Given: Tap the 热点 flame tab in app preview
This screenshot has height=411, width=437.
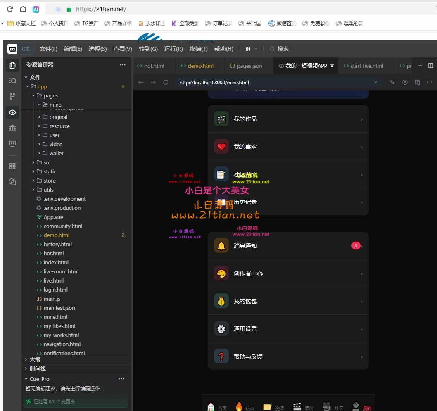Looking at the screenshot, I should [245, 407].
